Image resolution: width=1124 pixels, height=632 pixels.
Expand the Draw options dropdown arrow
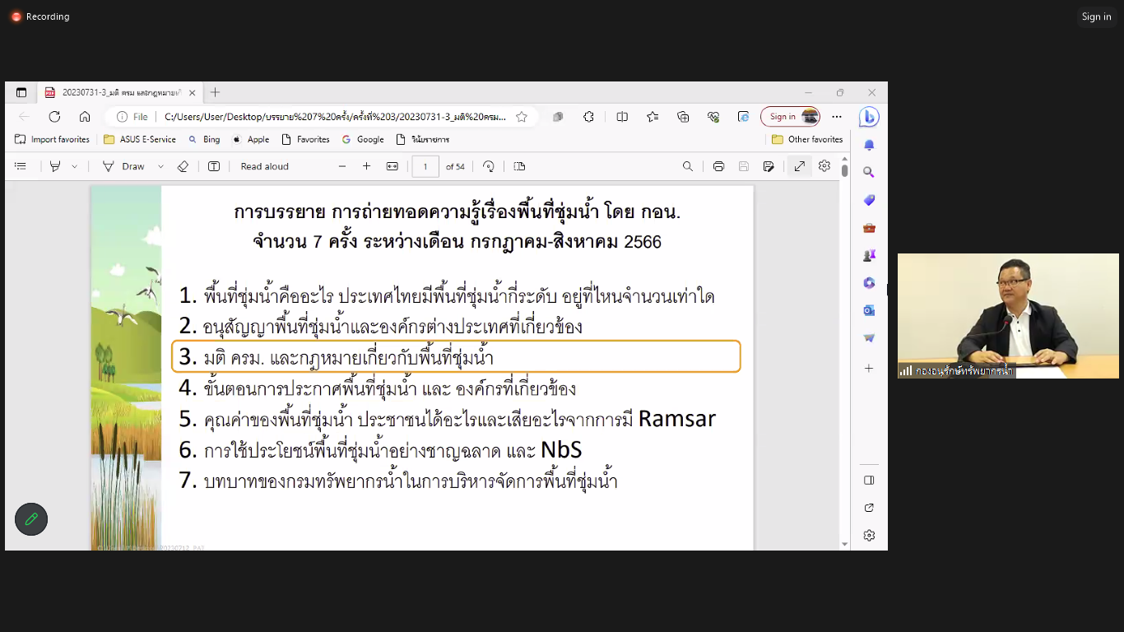(x=160, y=166)
